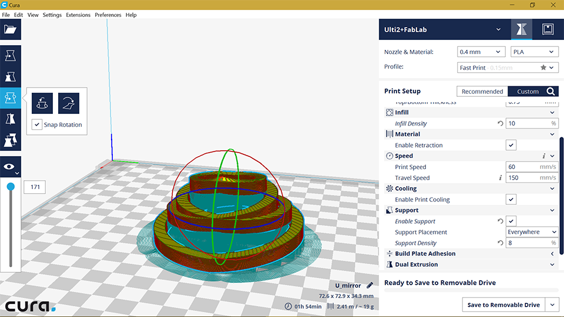Image resolution: width=564 pixels, height=317 pixels.
Task: Click the Infill Density value field
Action: pos(532,123)
